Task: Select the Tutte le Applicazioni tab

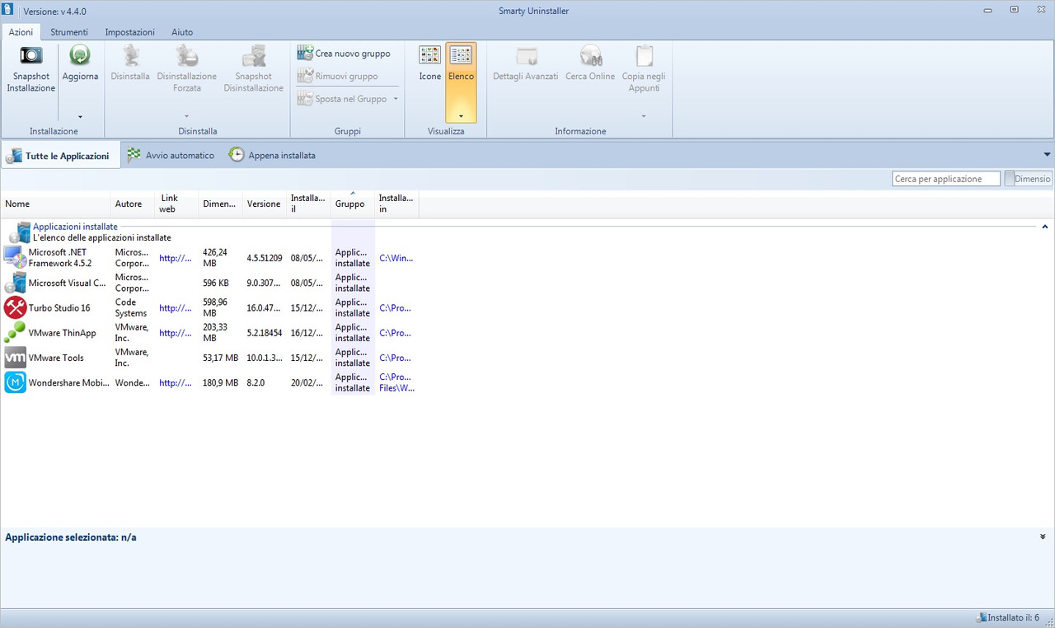Action: tap(60, 156)
